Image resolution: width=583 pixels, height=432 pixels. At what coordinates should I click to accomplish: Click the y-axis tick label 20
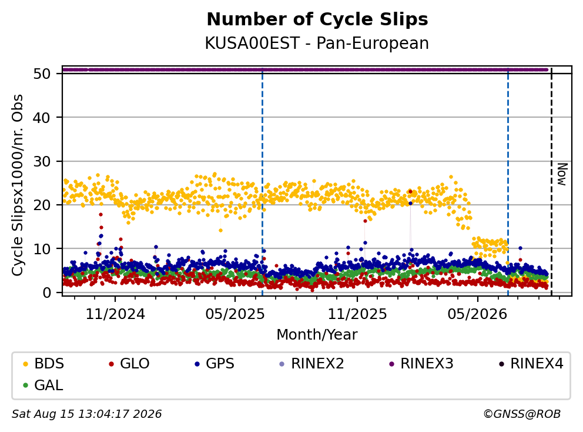point(42,205)
